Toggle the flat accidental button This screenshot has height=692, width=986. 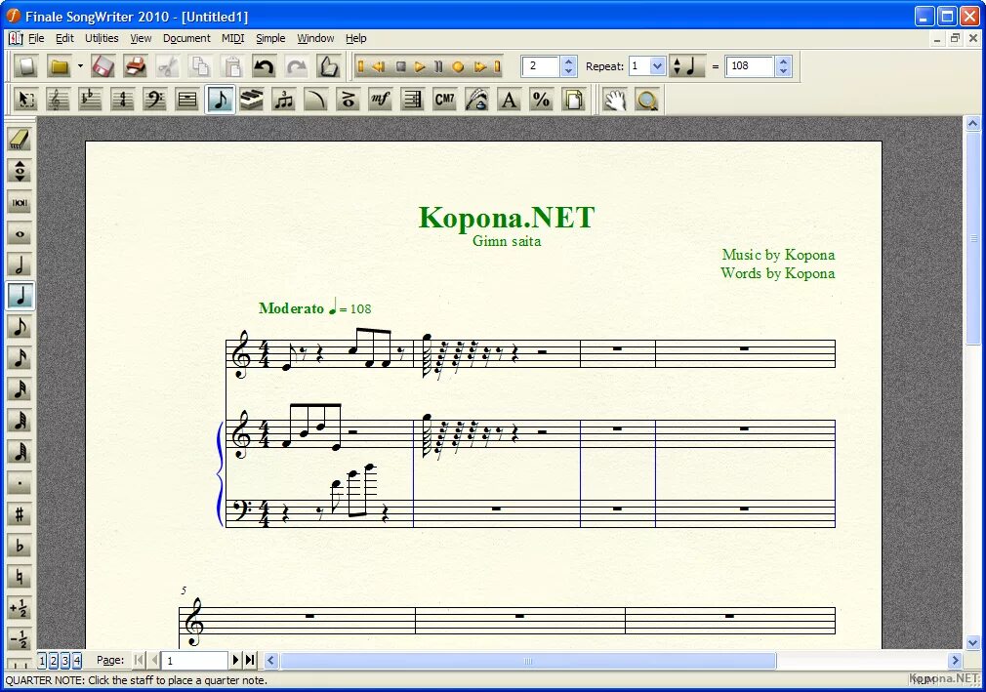20,546
